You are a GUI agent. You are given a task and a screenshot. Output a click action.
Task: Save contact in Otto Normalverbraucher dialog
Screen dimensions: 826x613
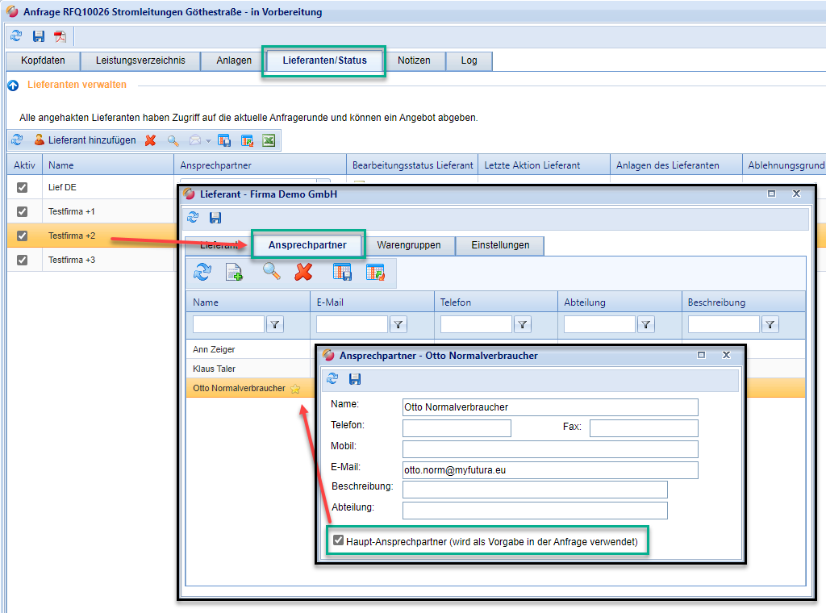pos(355,379)
